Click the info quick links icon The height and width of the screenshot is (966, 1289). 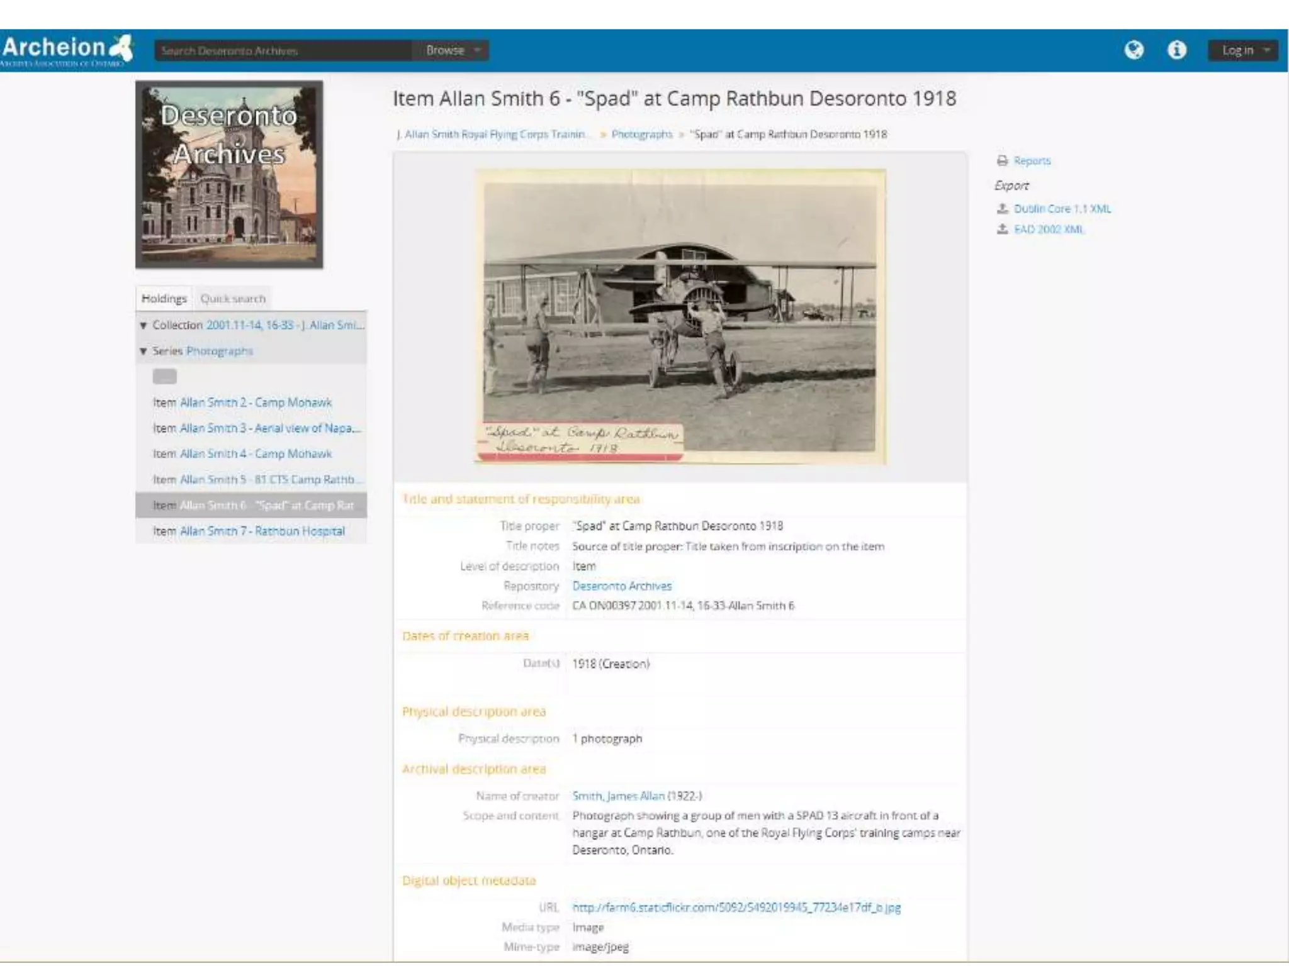[x=1176, y=50]
